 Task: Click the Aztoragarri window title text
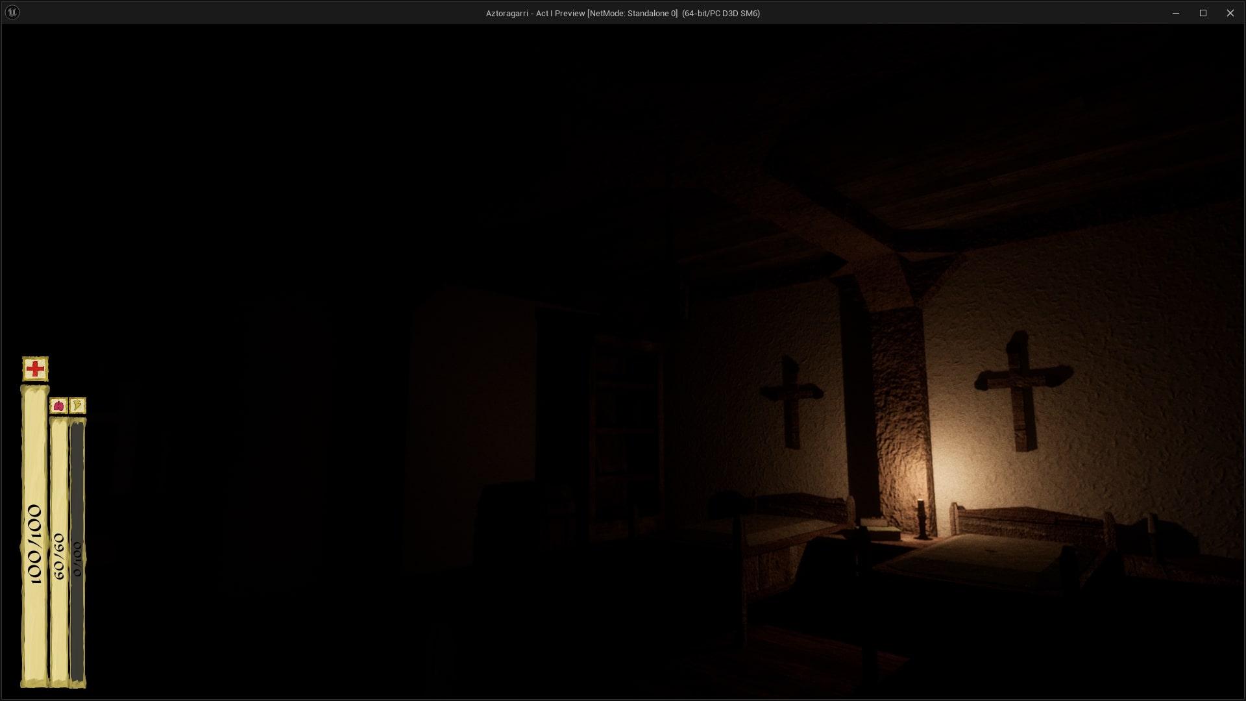click(x=622, y=13)
